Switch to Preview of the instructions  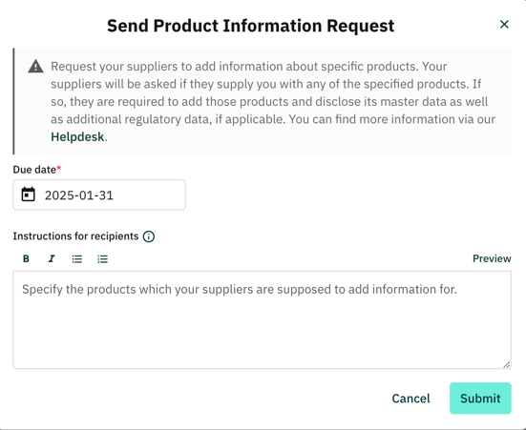[492, 258]
